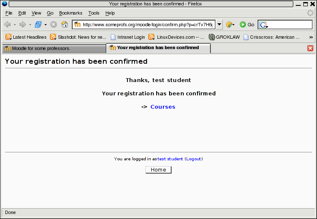The image size is (317, 219).
Task: Close the current tab with red X
Action: pyautogui.click(x=310, y=48)
